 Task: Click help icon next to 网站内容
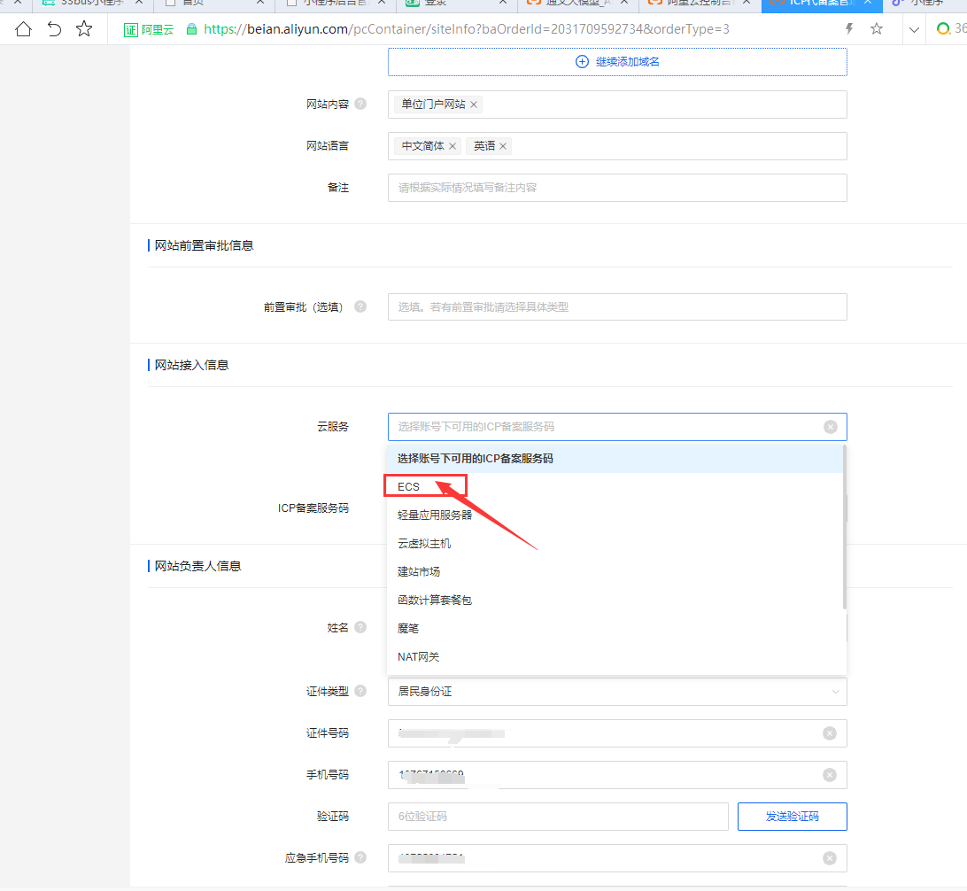(360, 105)
